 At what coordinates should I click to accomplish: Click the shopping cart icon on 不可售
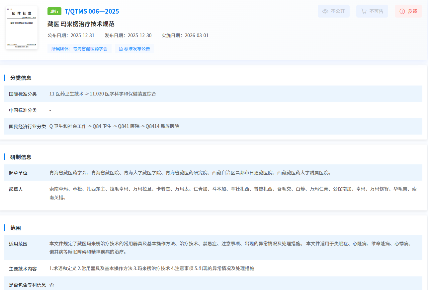[x=364, y=11]
